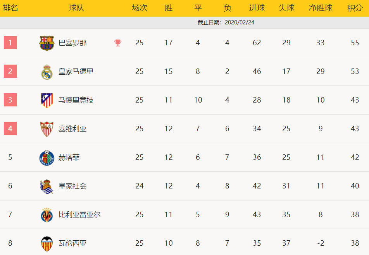Viewport: 369px width, 255px height.
Task: Select the Villarreal yellow badge
Action: tap(47, 215)
